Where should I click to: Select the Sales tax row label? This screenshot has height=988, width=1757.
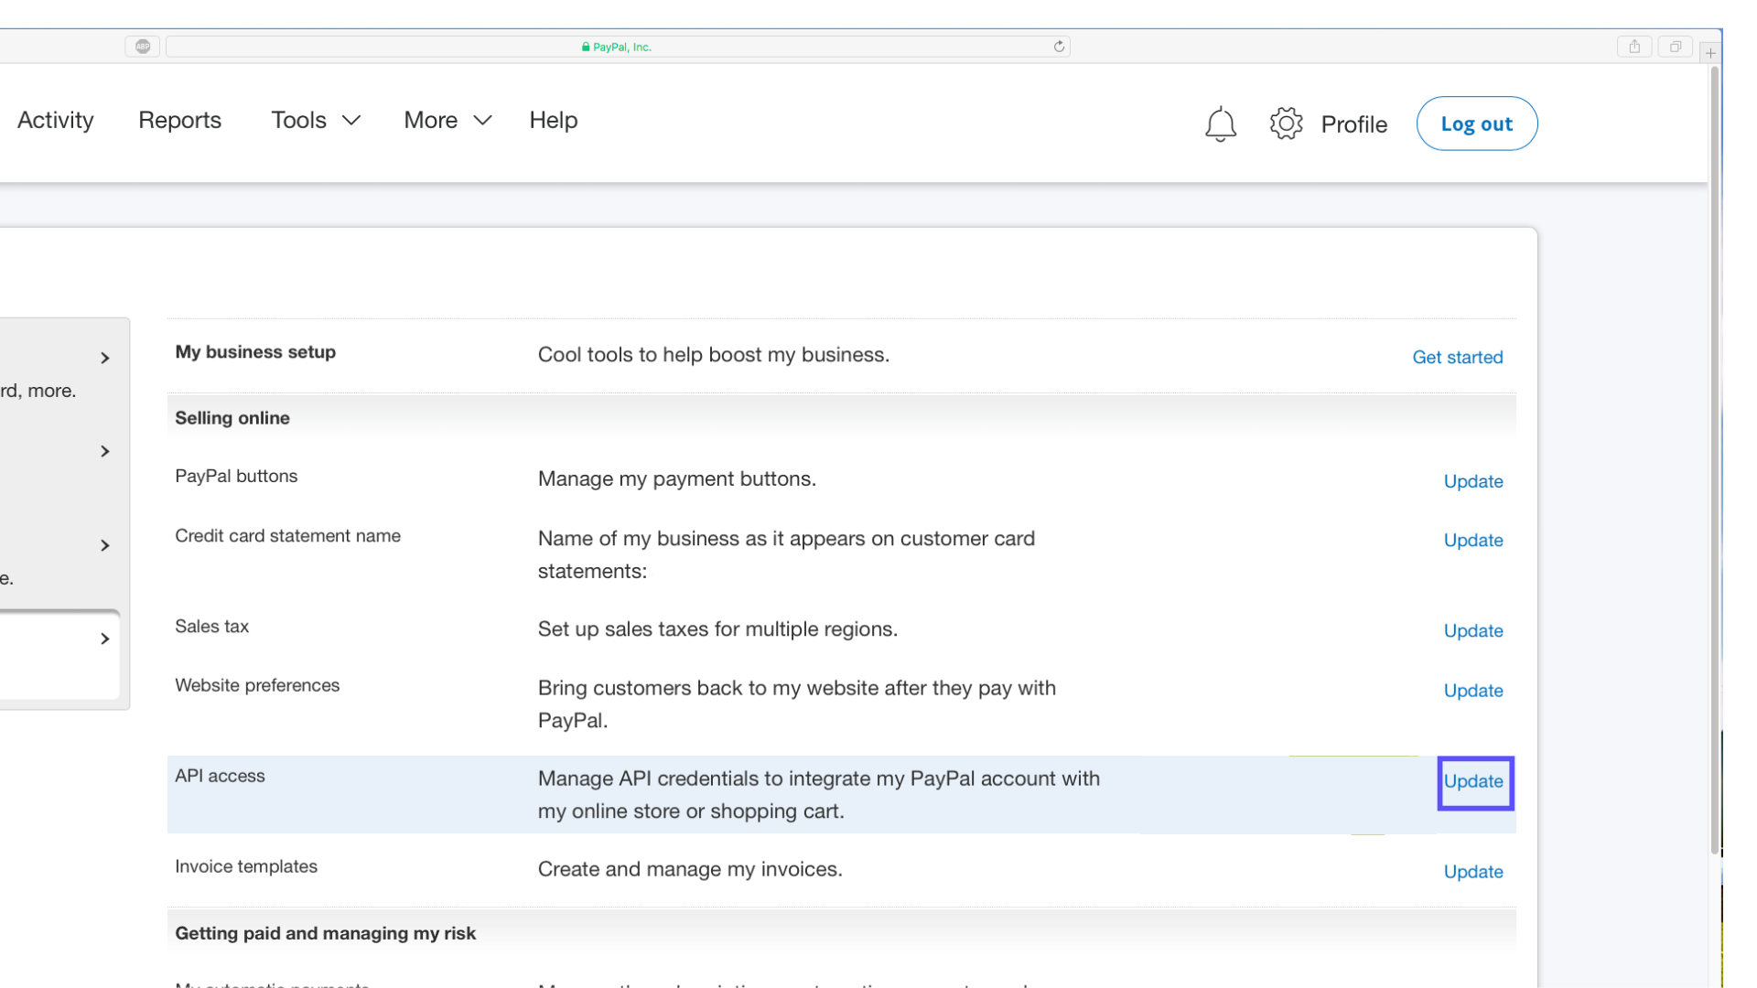(211, 627)
